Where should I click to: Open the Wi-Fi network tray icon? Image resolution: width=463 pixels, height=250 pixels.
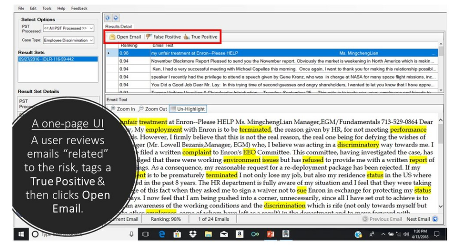(398, 234)
